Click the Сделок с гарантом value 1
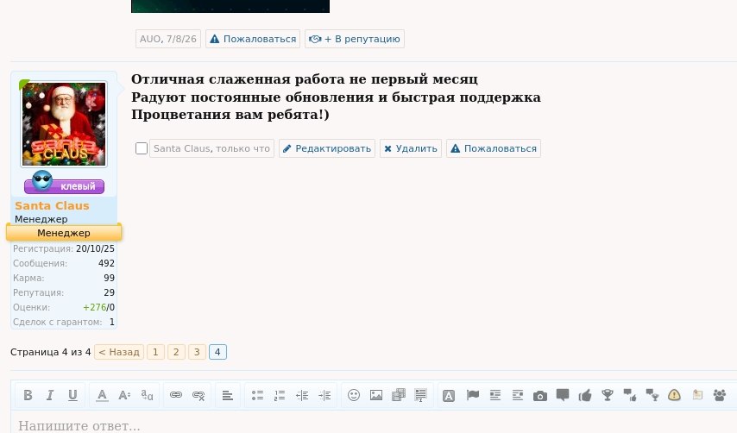Viewport: 737px width, 433px height. point(112,322)
